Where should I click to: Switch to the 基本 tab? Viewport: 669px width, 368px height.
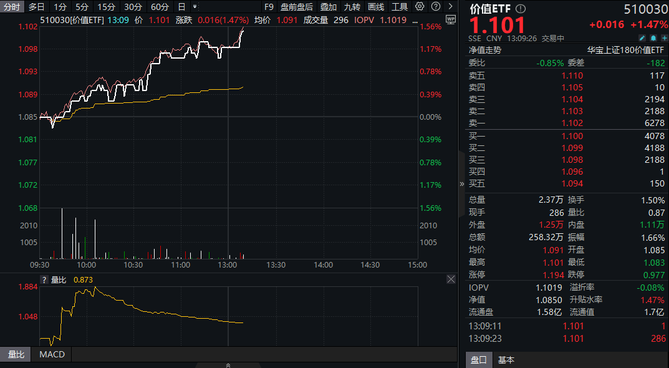506,360
